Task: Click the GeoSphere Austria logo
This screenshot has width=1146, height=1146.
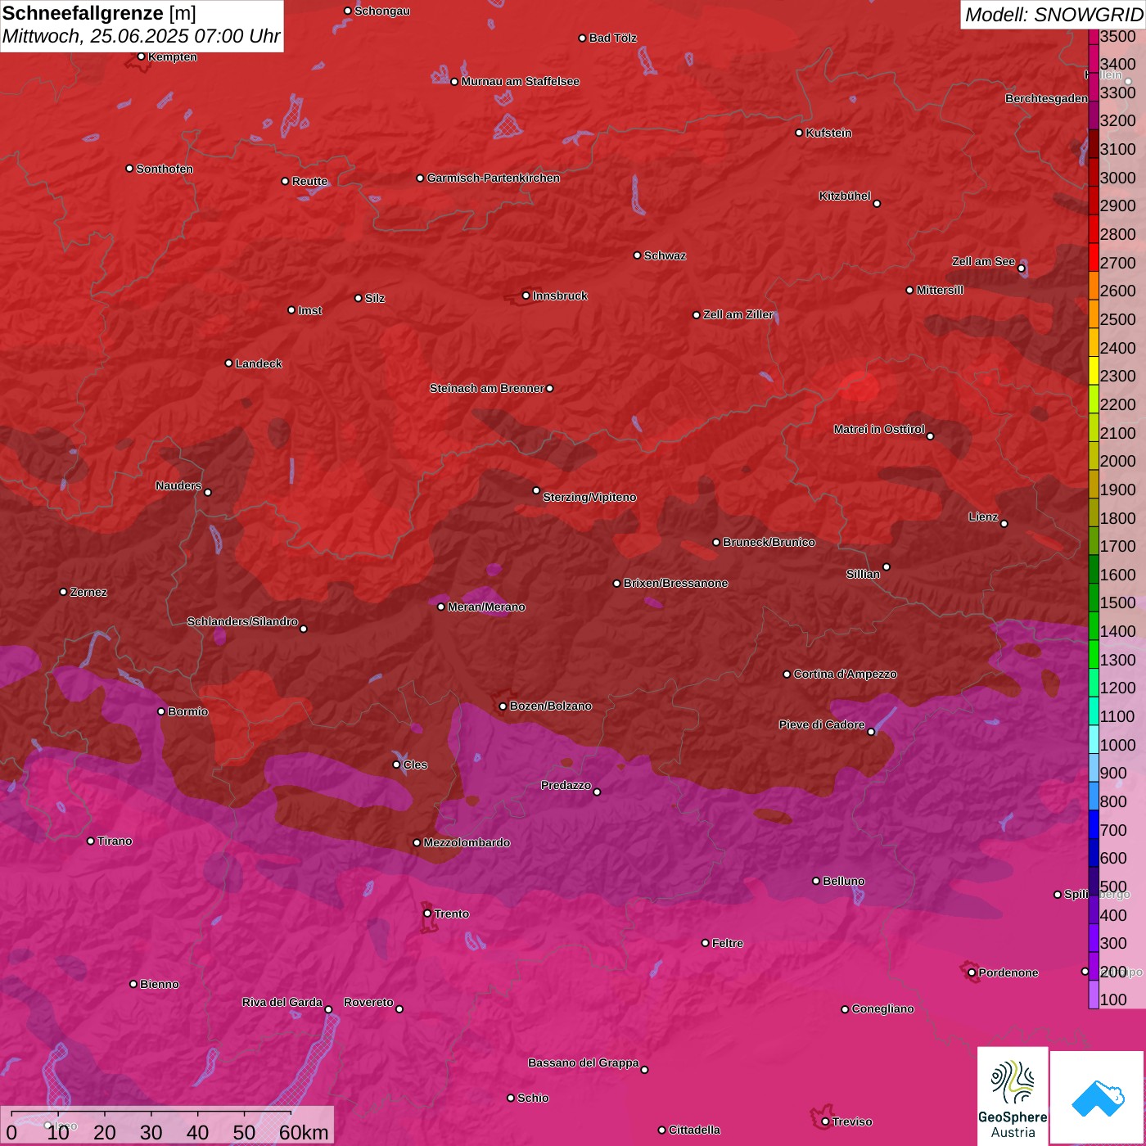Action: point(1013,1095)
